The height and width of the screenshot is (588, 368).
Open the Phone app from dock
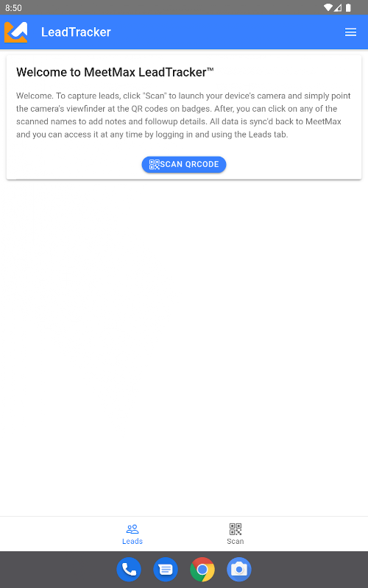(129, 570)
